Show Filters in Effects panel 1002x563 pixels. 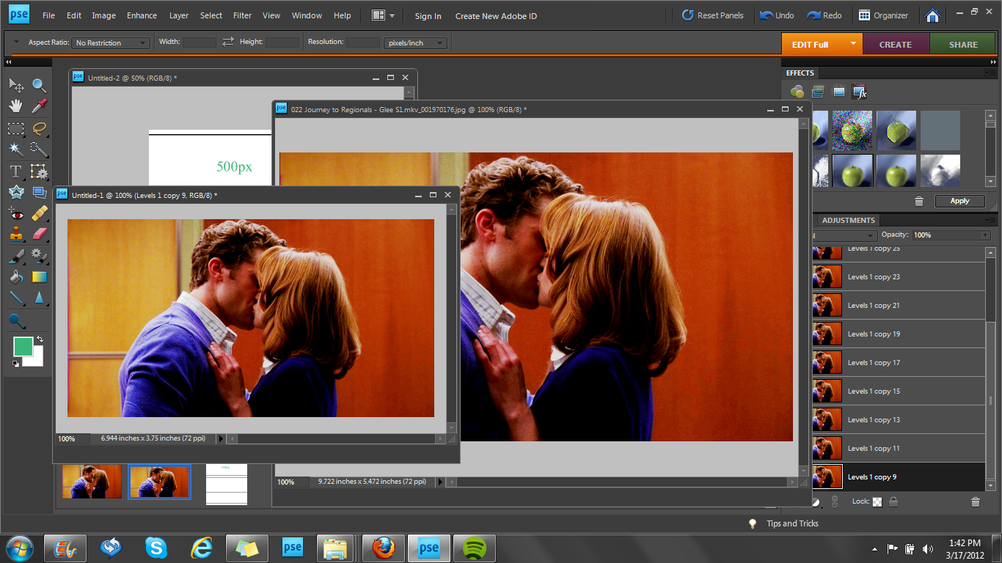[x=797, y=92]
